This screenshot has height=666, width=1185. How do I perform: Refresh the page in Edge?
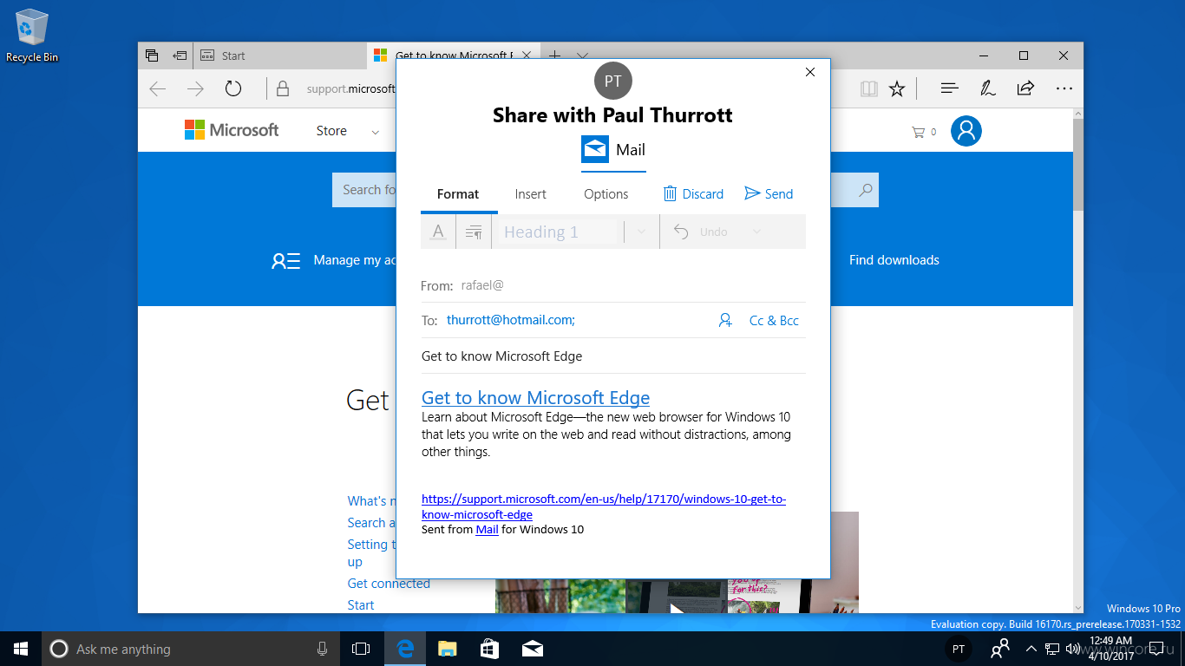[232, 88]
